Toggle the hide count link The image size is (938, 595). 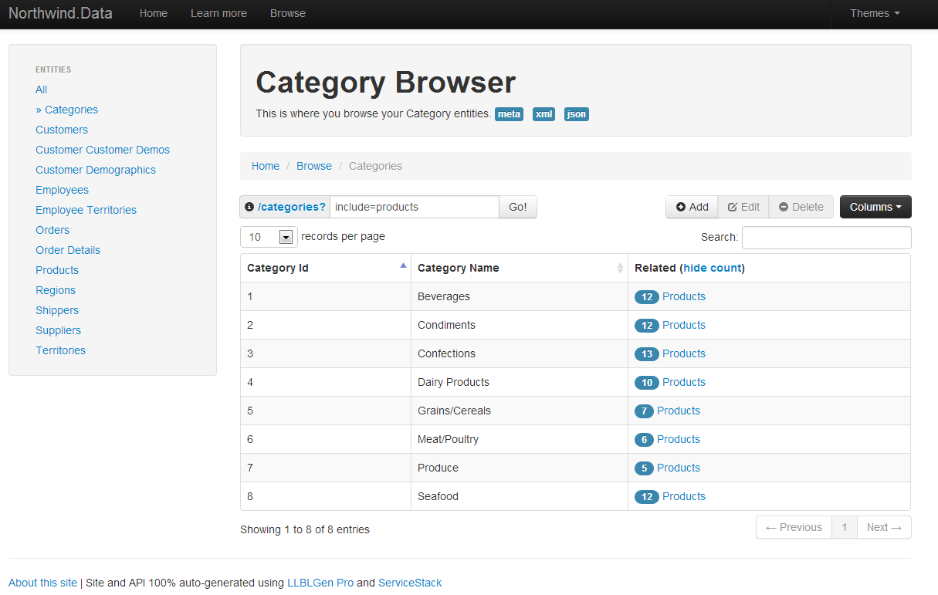tap(713, 268)
